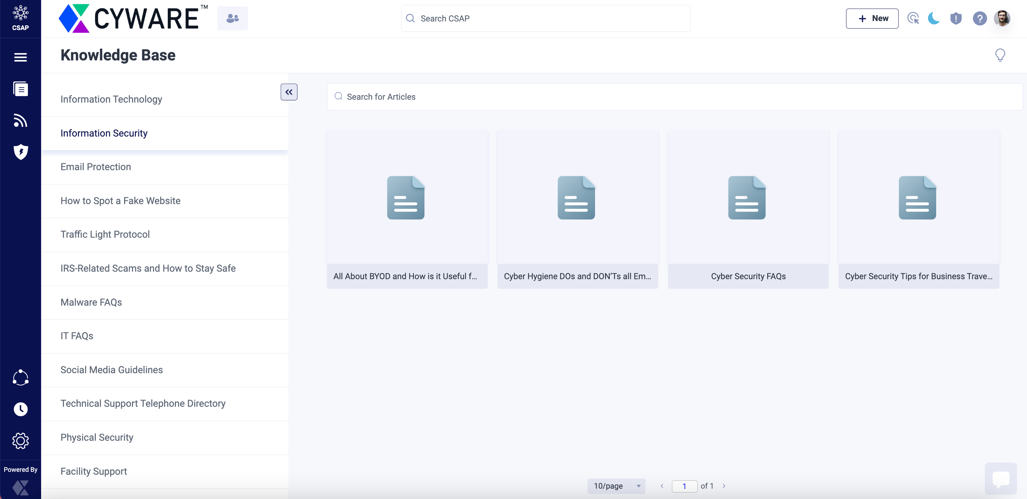The width and height of the screenshot is (1027, 499).
Task: Toggle the help question mark icon
Action: [979, 18]
